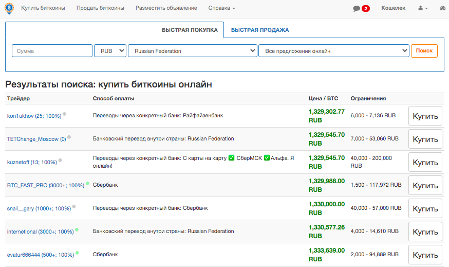Click Купить for trader snail__gary
Viewport: 449px width, 267px height.
click(425, 209)
